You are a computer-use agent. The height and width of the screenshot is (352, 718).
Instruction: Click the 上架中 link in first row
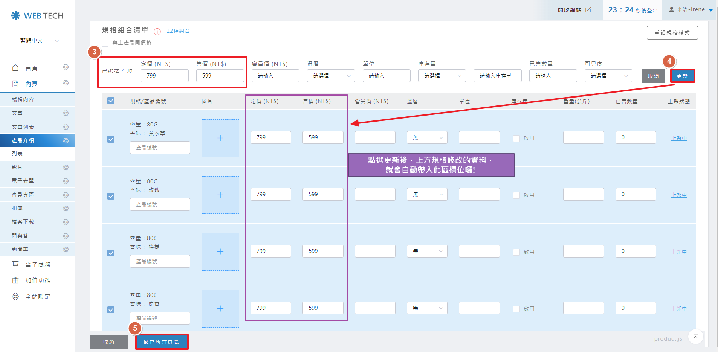pyautogui.click(x=679, y=138)
